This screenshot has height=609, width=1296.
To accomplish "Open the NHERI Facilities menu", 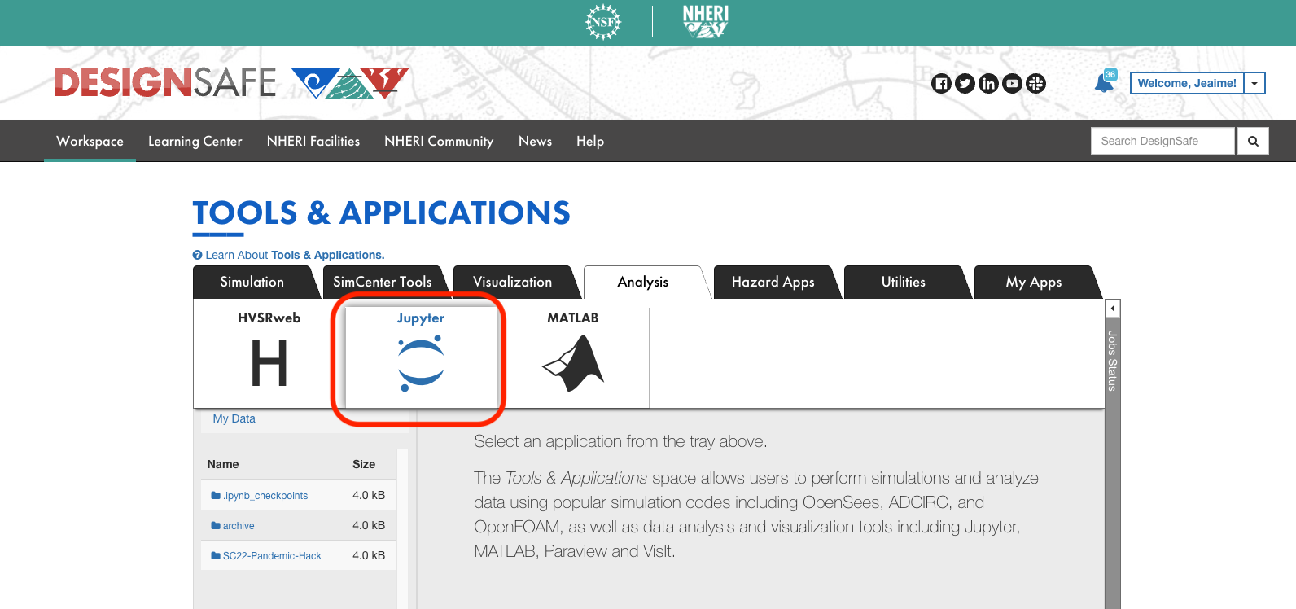I will pyautogui.click(x=313, y=141).
